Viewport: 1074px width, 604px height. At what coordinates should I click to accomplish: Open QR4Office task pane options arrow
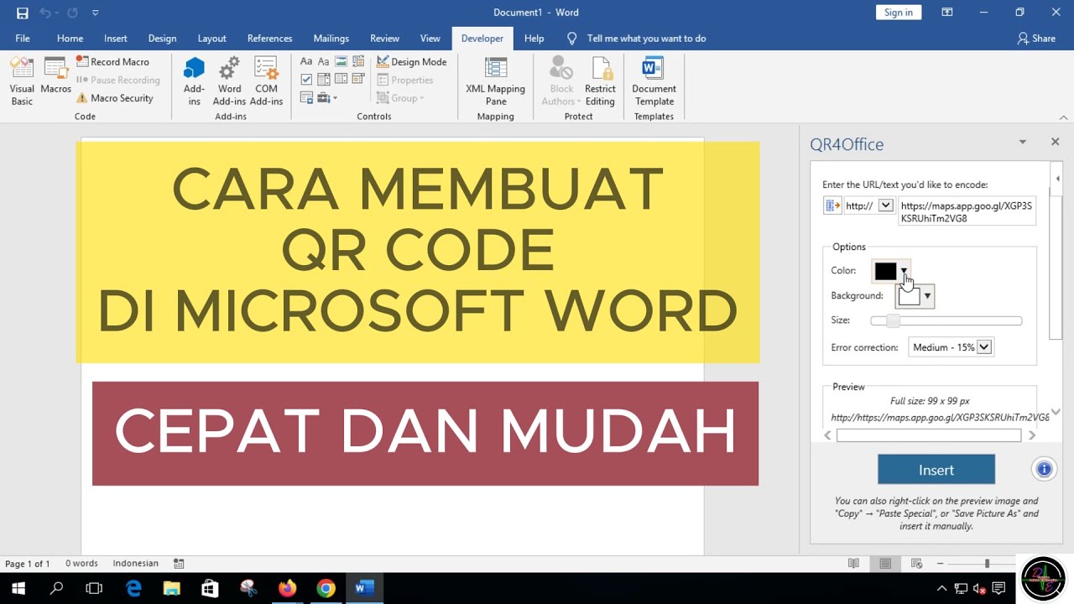(x=1022, y=143)
